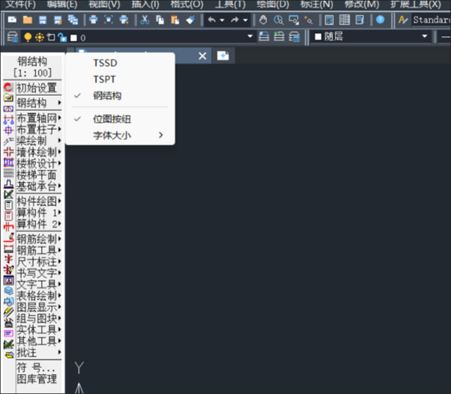
Task: Open the Design Center grid icon
Action: (344, 20)
